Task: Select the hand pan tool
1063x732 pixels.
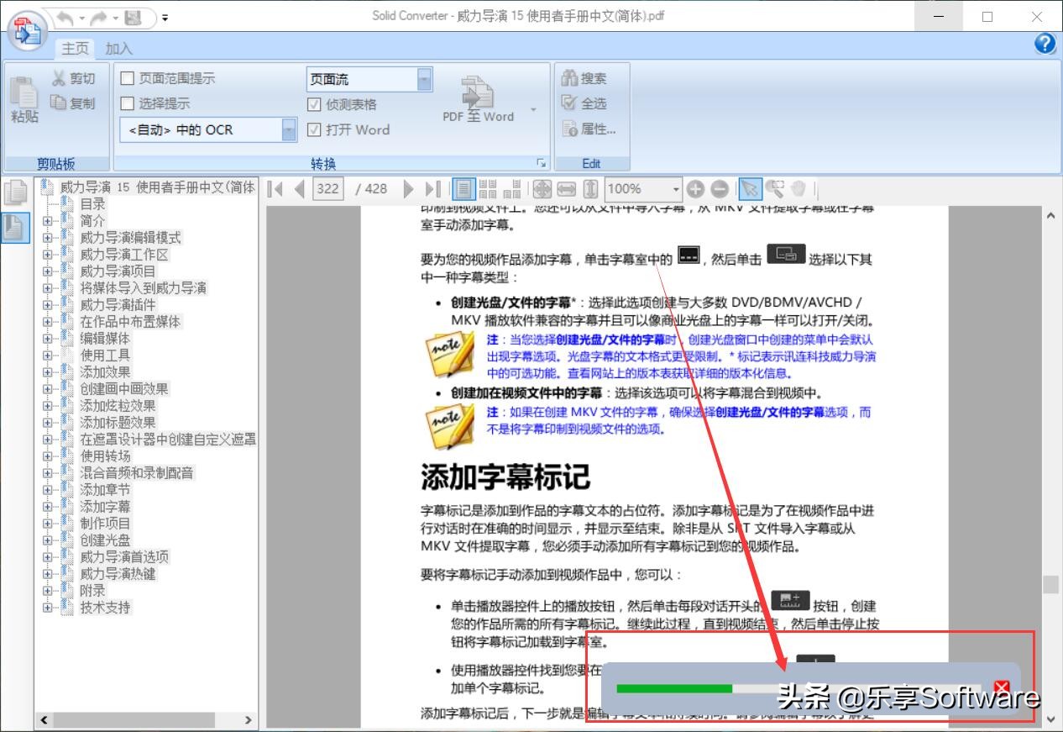Action: click(798, 189)
